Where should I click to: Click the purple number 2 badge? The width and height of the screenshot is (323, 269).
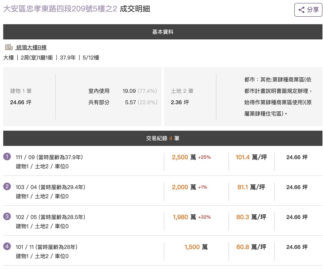click(7, 187)
